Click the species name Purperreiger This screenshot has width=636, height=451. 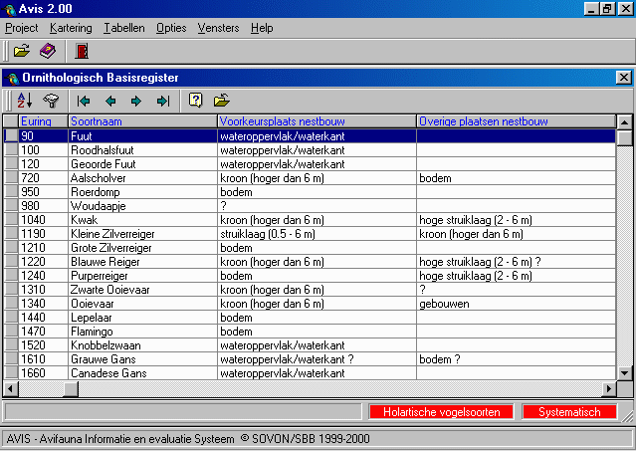point(99,276)
